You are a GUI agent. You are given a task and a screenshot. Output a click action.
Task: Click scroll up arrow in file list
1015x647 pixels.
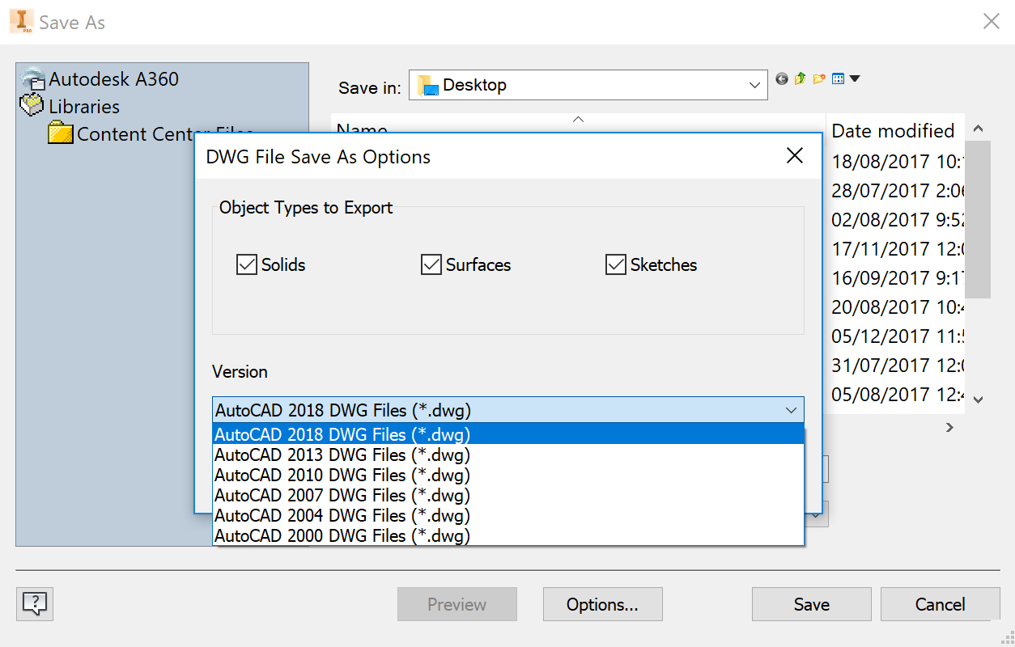[978, 129]
